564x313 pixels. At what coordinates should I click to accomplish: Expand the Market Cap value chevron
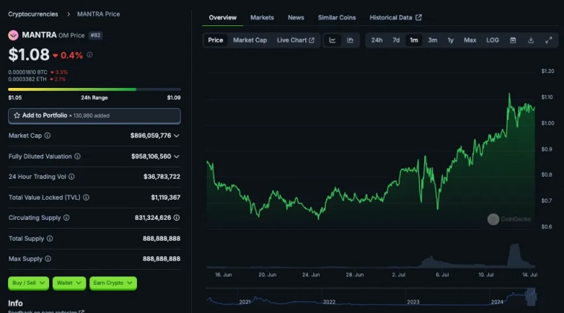click(176, 136)
